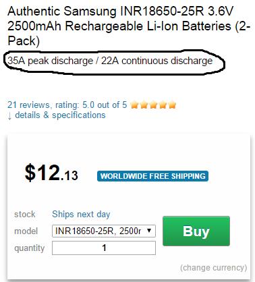Click the Authentic Samsung battery product title
The height and width of the screenshot is (282, 255).
[129, 26]
